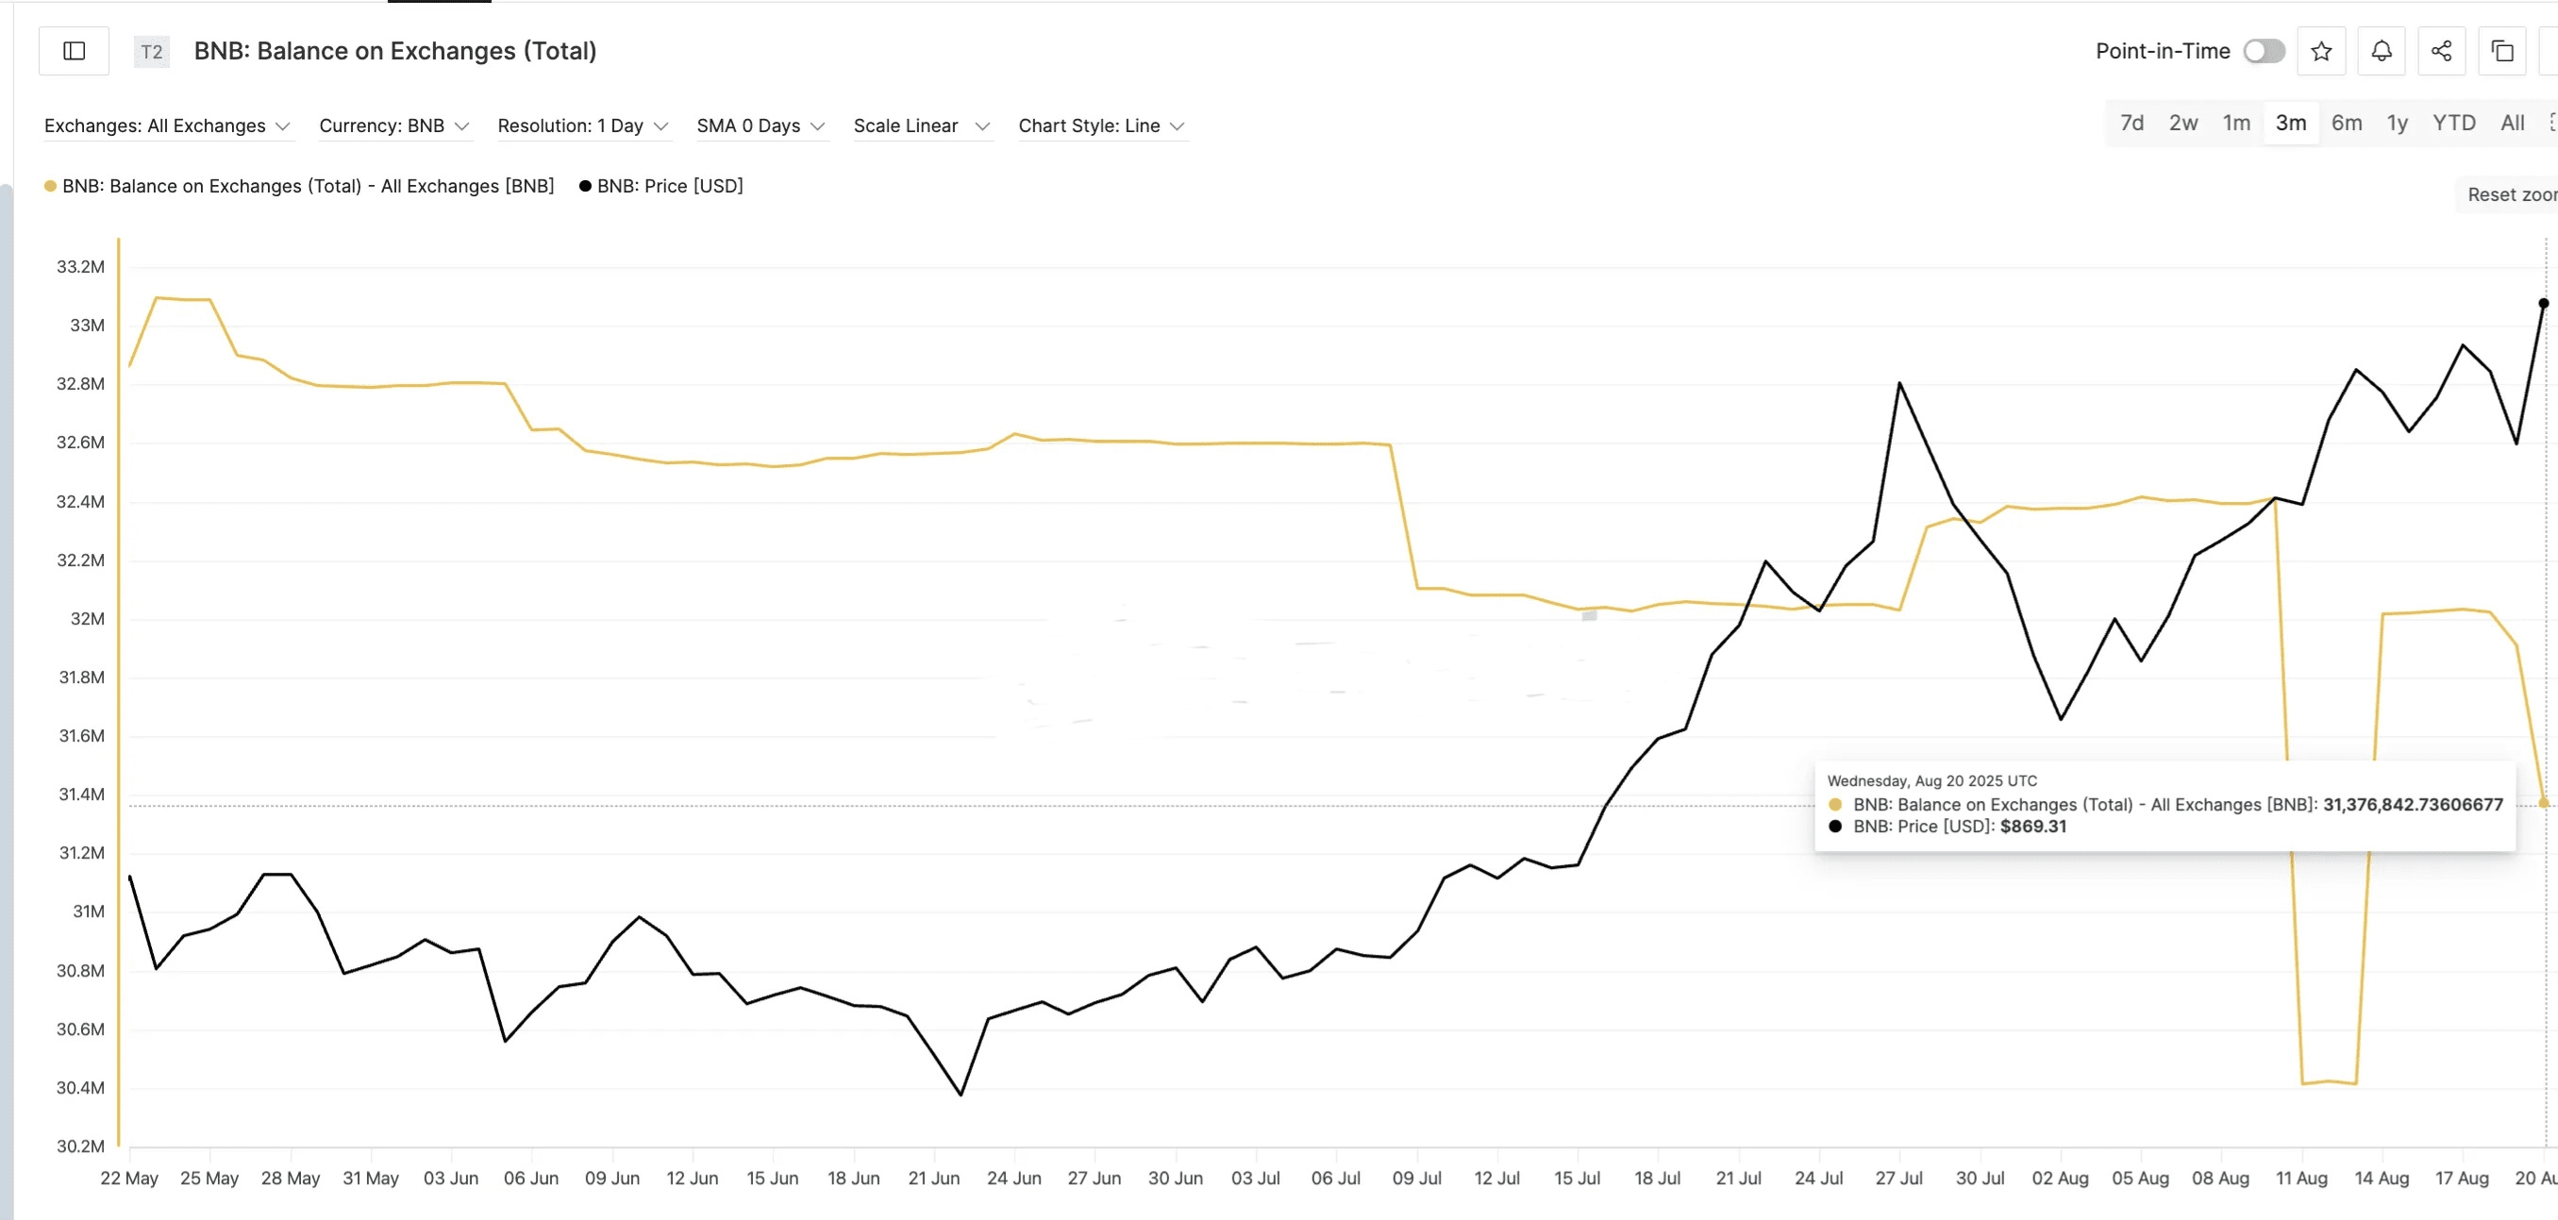Click the 30.2M y-axis label

coord(80,1145)
